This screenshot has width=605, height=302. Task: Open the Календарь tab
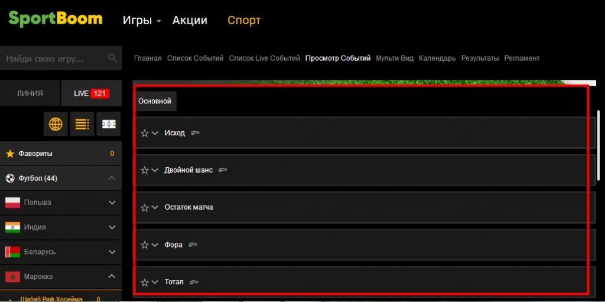point(437,59)
